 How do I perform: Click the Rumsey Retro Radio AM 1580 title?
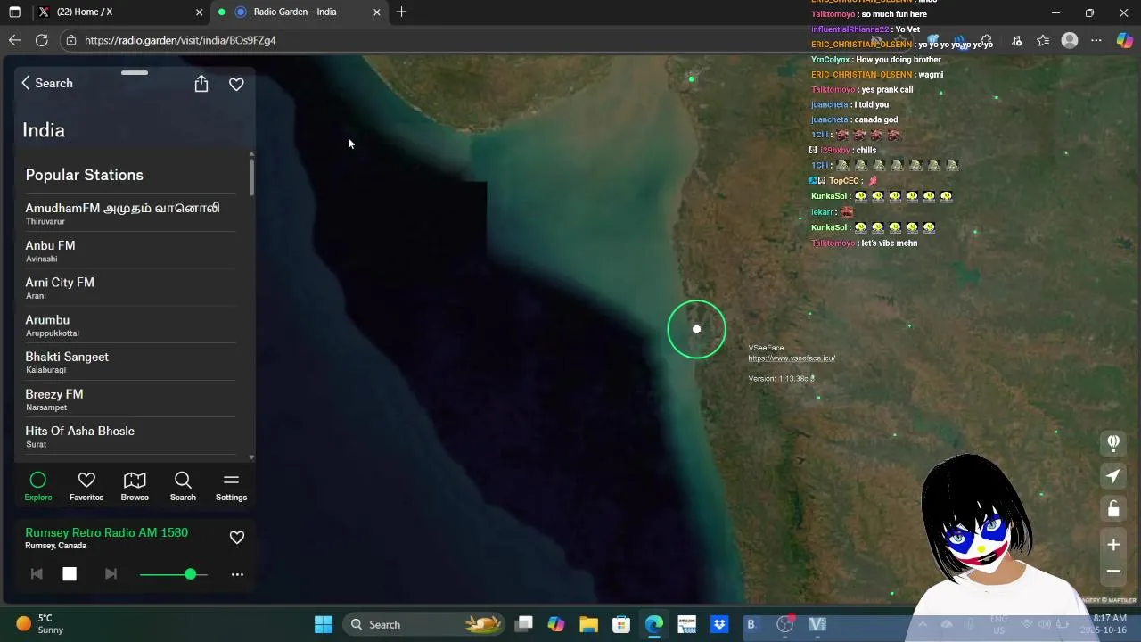coord(107,532)
